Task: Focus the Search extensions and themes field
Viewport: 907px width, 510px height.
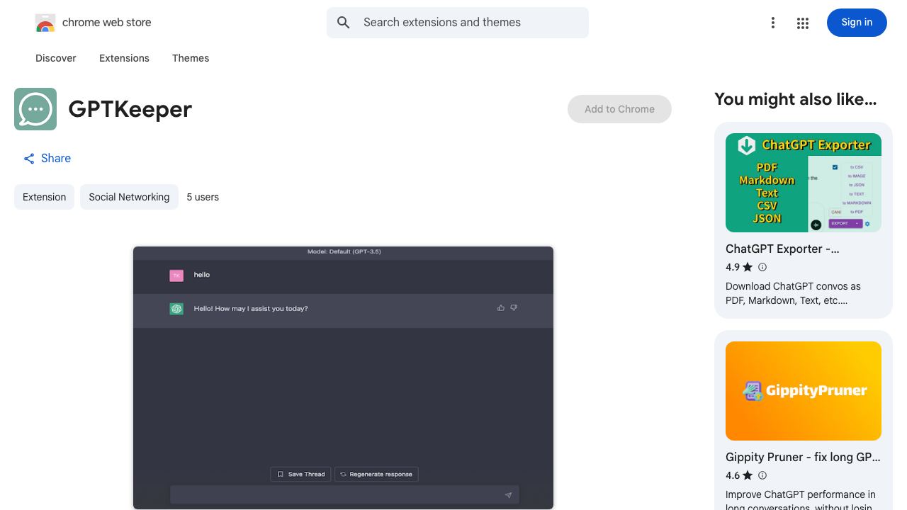Action: (458, 23)
